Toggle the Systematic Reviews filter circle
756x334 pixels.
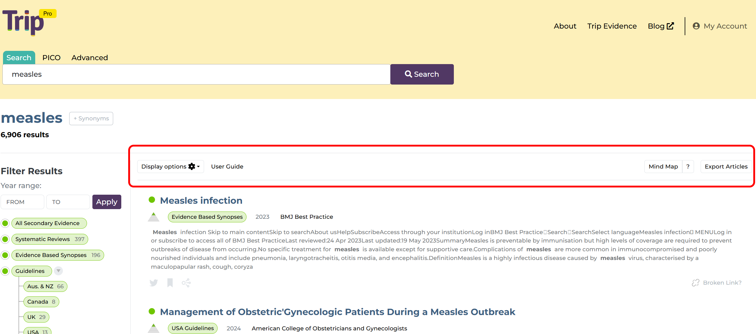coord(5,239)
